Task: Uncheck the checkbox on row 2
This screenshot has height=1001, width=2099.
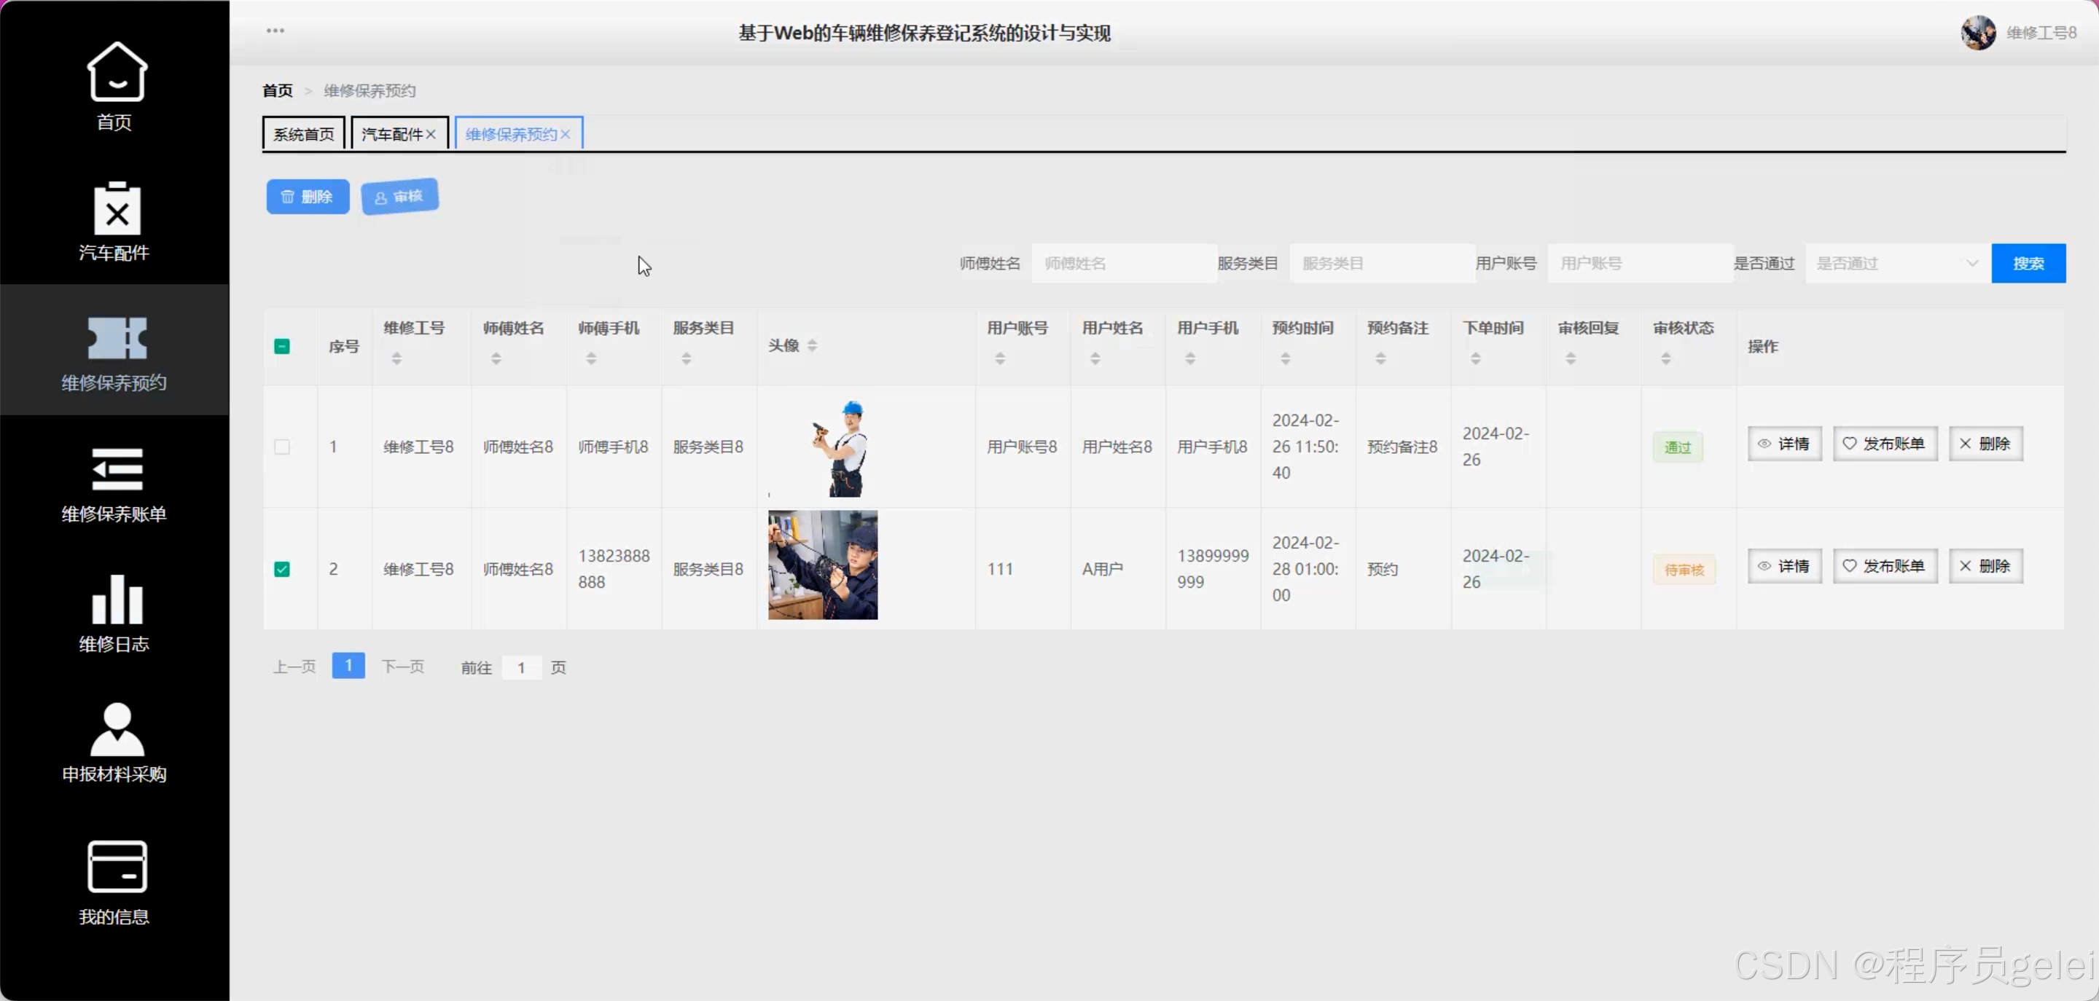Action: [x=283, y=568]
